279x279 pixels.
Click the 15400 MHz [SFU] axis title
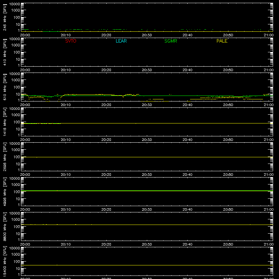5,261
